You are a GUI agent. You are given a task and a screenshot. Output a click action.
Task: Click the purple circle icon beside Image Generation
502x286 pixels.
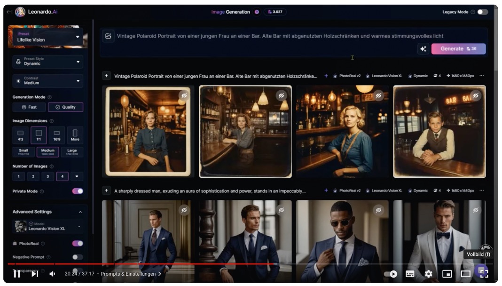click(x=257, y=12)
